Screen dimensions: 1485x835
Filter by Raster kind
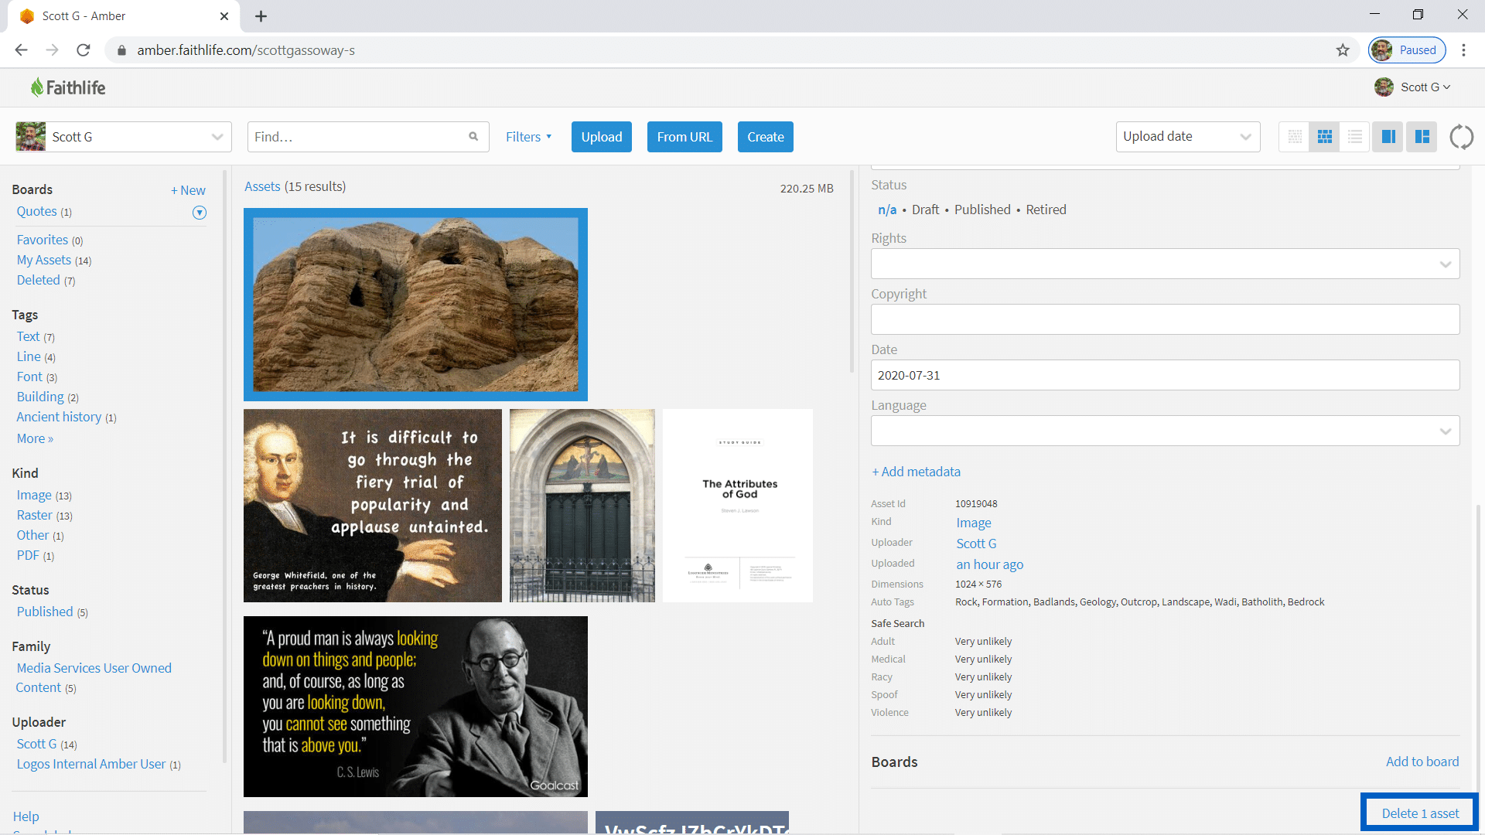tap(35, 515)
